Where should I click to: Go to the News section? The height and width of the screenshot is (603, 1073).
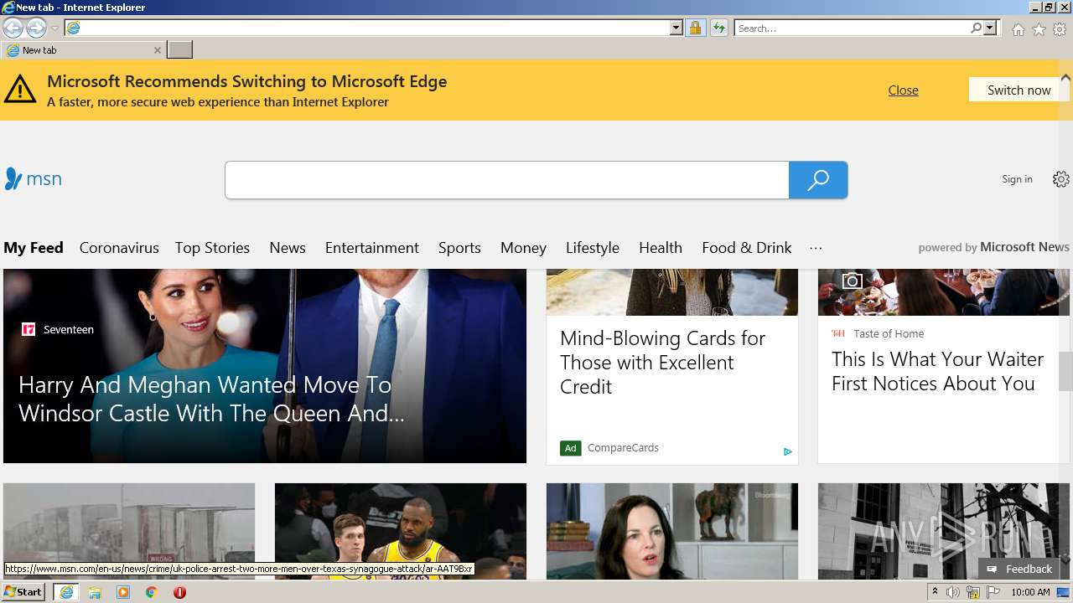coord(288,248)
